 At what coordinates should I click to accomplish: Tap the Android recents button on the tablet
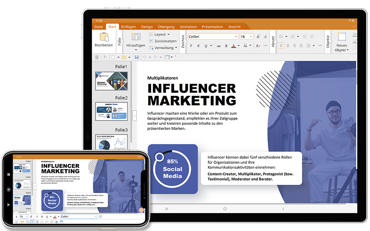[166, 209]
